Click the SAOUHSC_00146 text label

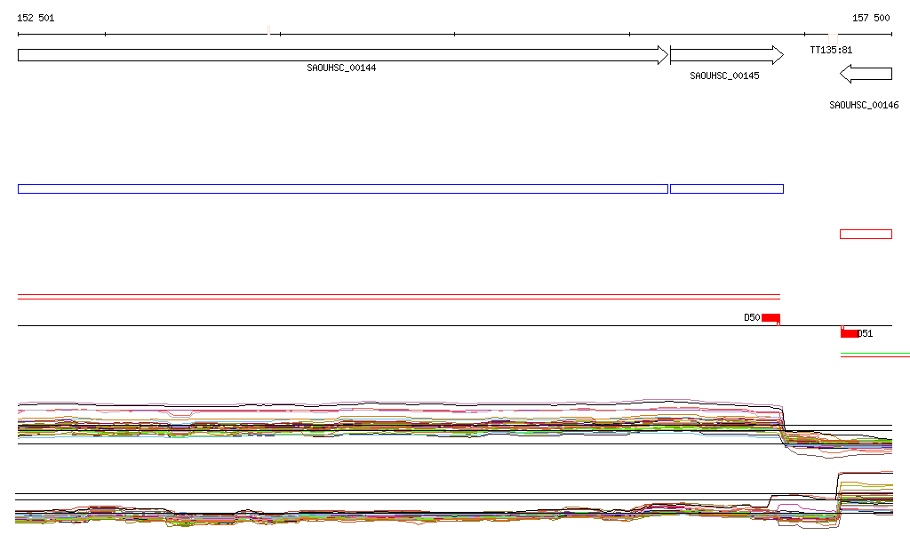(x=864, y=105)
